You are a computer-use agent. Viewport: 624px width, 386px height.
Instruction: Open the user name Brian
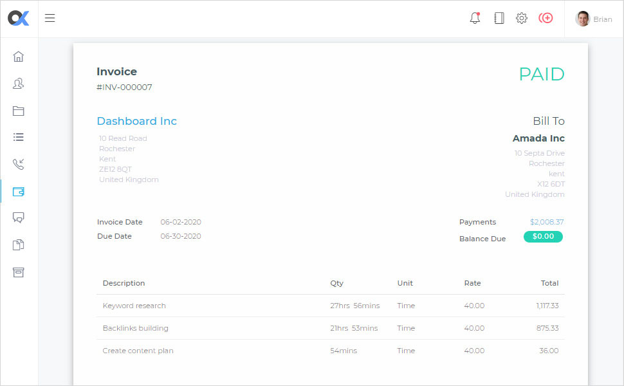point(603,19)
